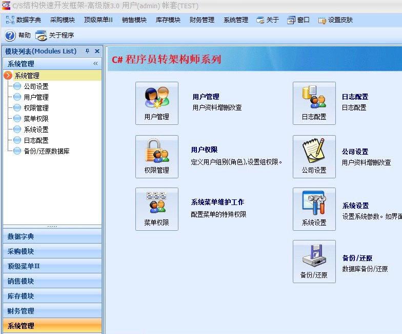The height and width of the screenshot is (334, 402).
Task: Open the 备份/还原 disk icon tile
Action: pos(314,262)
